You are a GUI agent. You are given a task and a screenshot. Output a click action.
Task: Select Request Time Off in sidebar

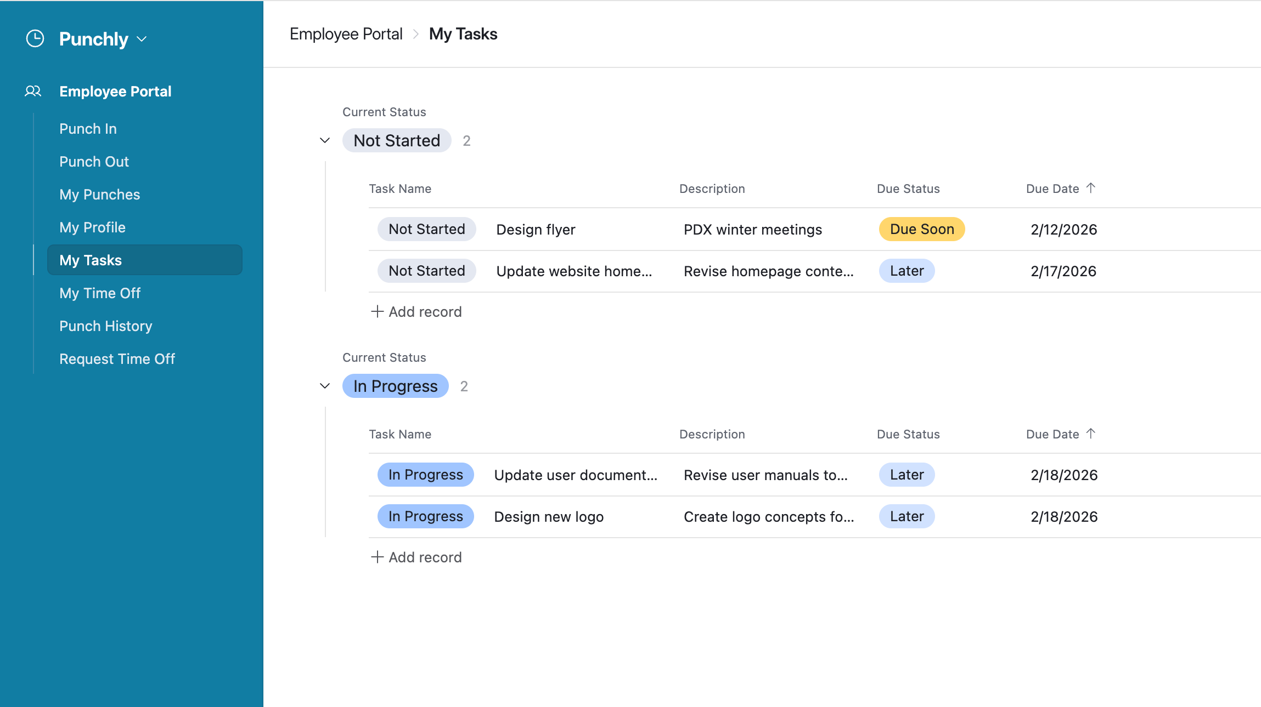117,359
